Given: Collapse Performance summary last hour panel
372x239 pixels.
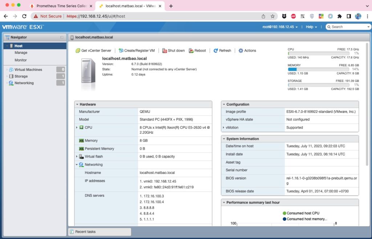Looking at the screenshot, I should tap(224, 202).
